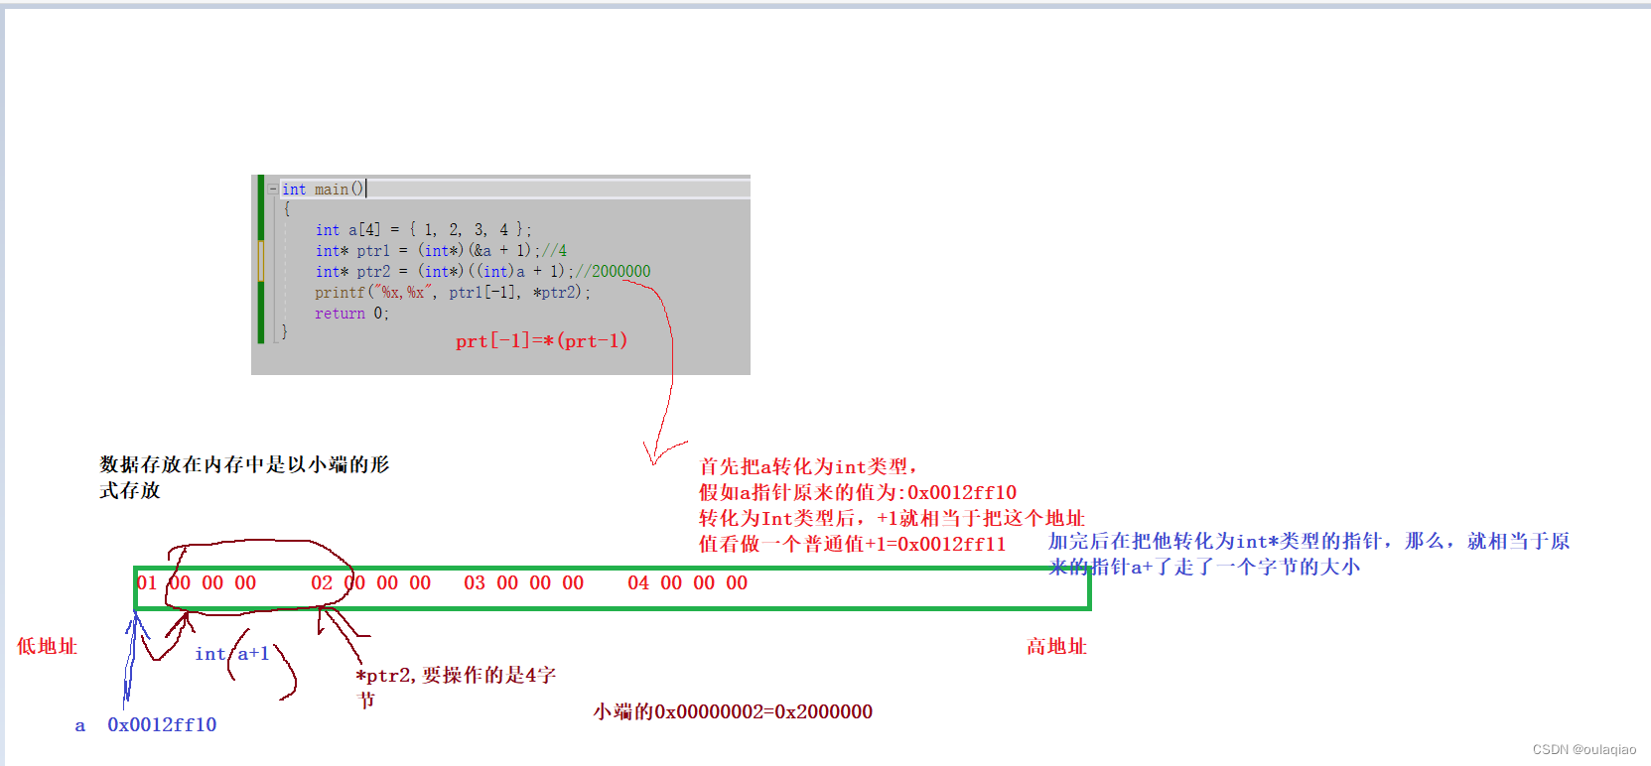Click the line '值看做一个普通值+1=0x0012ff11'
This screenshot has height=766, width=1651.
point(852,544)
